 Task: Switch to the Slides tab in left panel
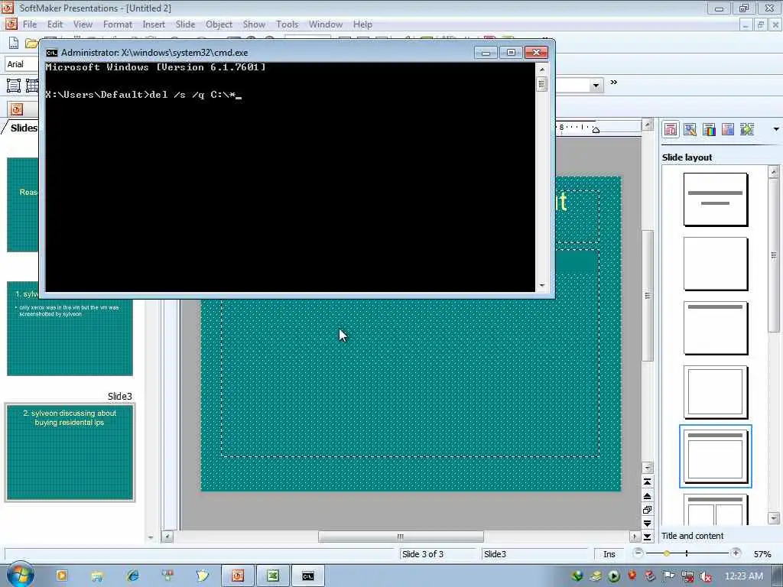click(24, 128)
